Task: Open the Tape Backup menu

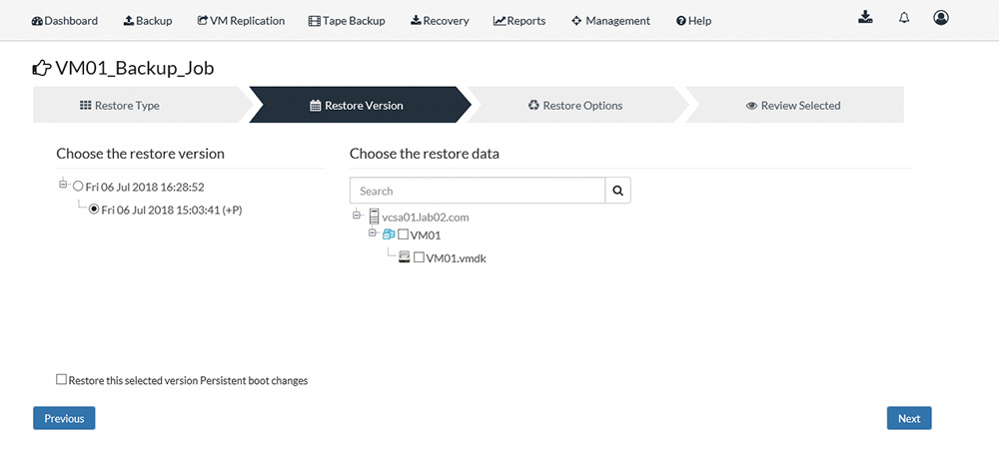Action: (347, 20)
